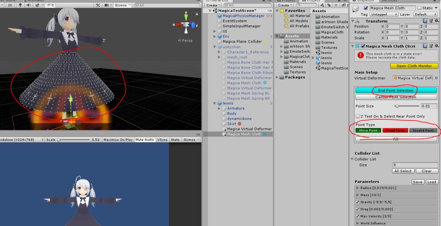Image resolution: width=441 pixels, height=226 pixels.
Task: Open the Tag dropdown set to Untagged
Action: pyautogui.click(x=384, y=14)
